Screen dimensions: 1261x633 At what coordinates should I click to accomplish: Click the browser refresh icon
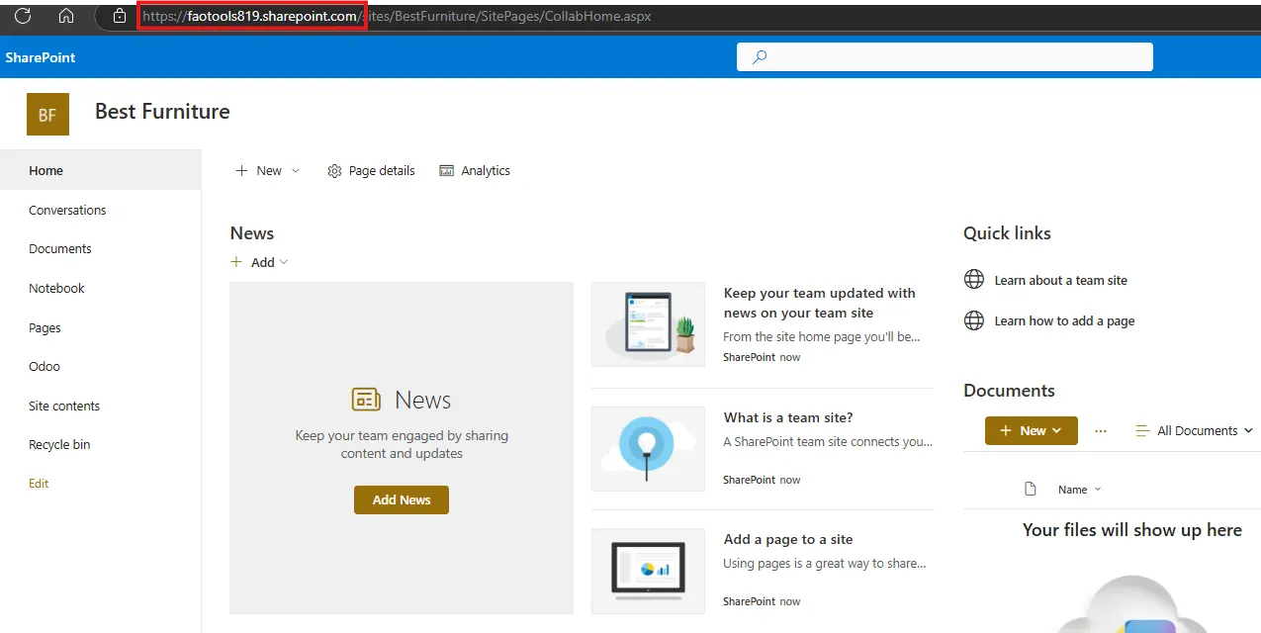click(23, 16)
